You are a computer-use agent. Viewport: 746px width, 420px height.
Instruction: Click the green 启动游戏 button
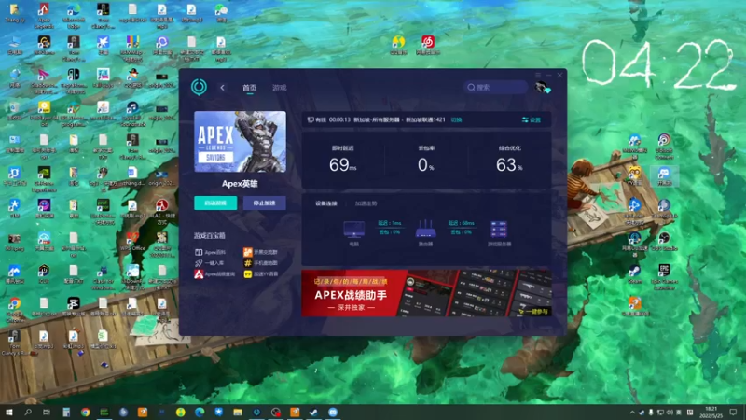pos(215,203)
